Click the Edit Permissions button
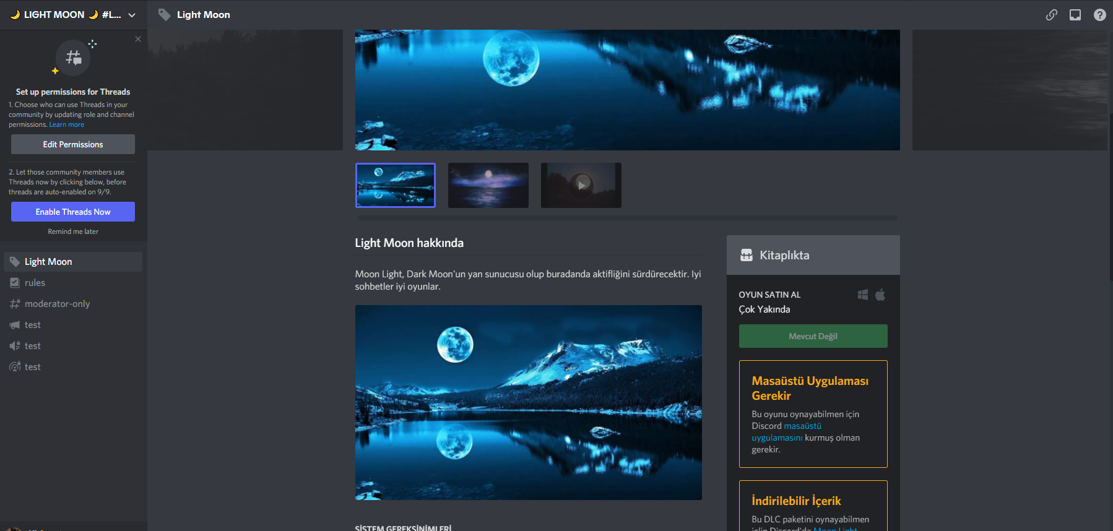1113x531 pixels. pyautogui.click(x=73, y=144)
